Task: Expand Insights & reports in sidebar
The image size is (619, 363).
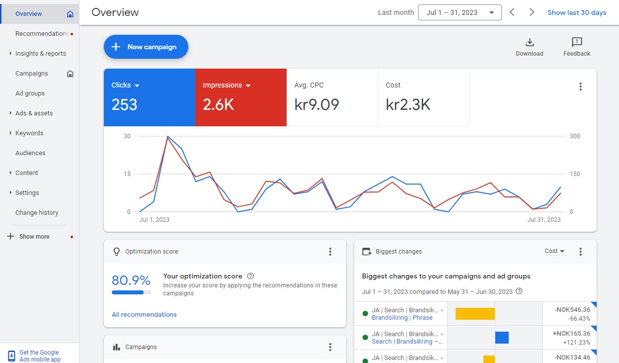Action: pos(40,54)
